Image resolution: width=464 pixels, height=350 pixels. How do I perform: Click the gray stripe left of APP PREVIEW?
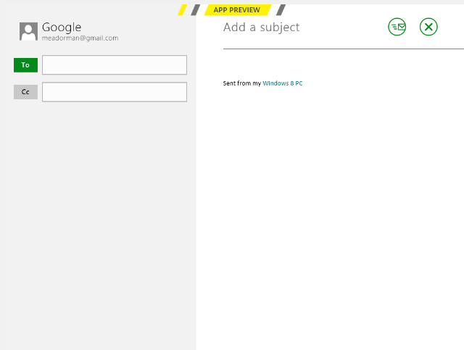[x=196, y=10]
